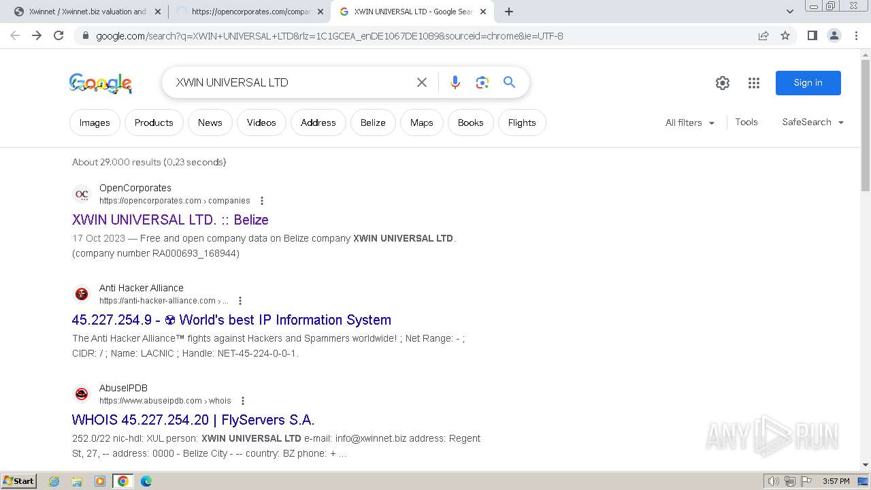Go forward one page in browser

click(37, 35)
